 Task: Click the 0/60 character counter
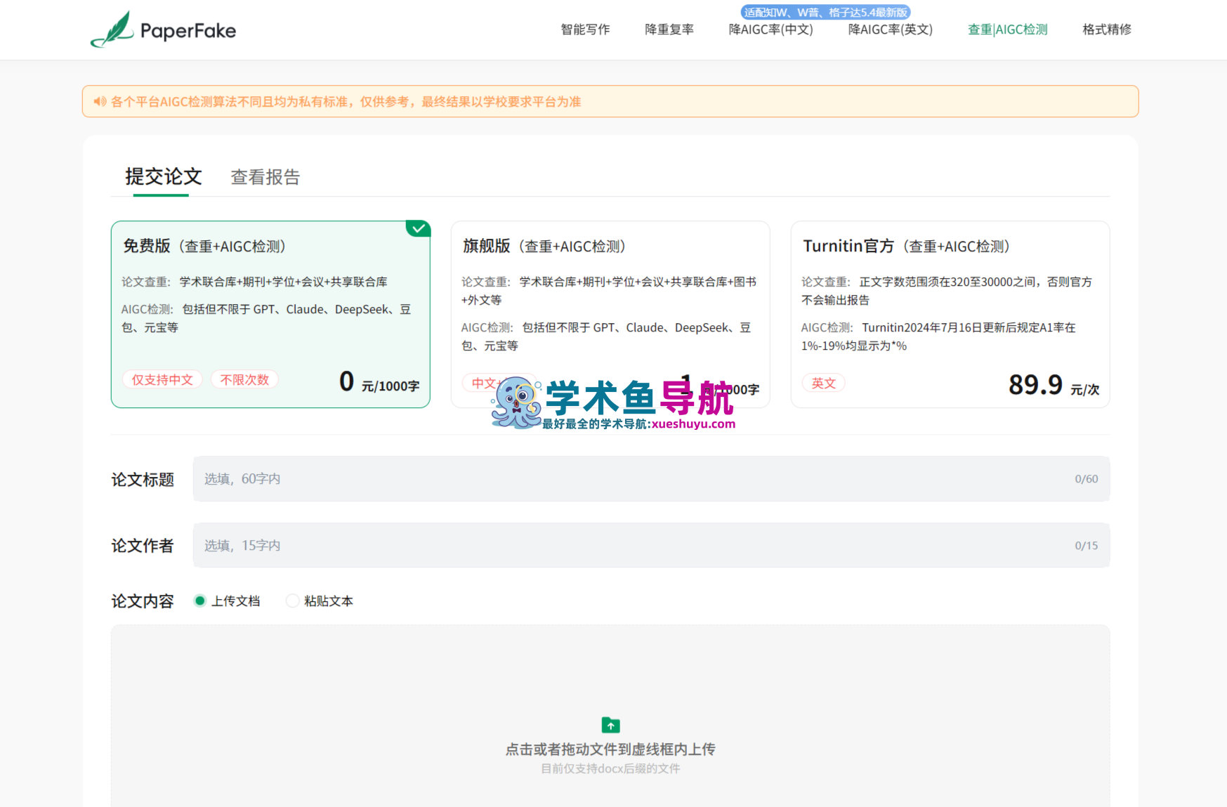pos(1086,479)
